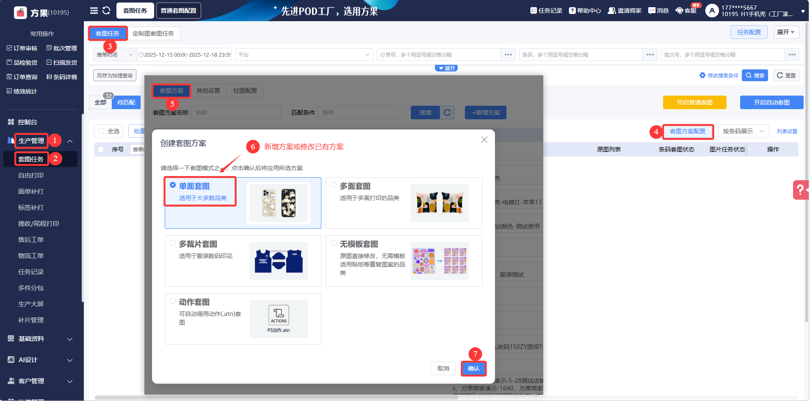This screenshot has width=810, height=401.
Task: Open 自由打印 in sidebar
Action: pyautogui.click(x=31, y=175)
